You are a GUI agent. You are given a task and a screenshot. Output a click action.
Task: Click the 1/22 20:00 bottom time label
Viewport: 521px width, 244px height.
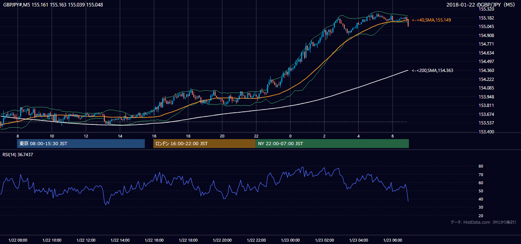tap(222, 240)
